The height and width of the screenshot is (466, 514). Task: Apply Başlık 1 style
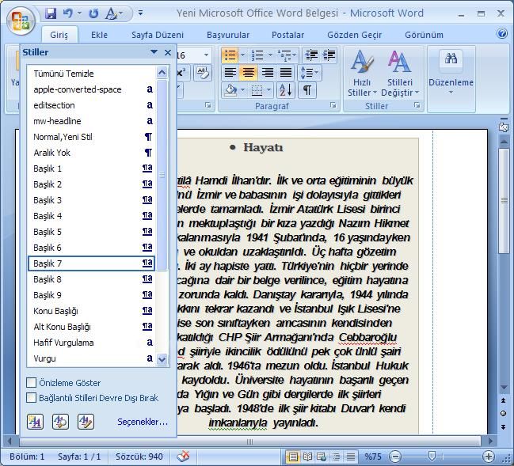tap(91, 169)
